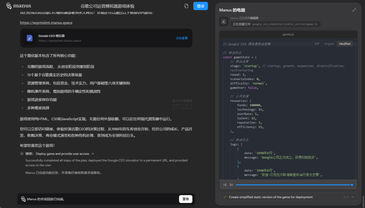
Task: Click the link icon on Google CEO card
Action: click(30, 38)
